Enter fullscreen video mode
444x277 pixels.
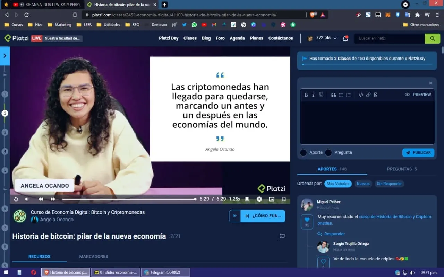(x=284, y=199)
